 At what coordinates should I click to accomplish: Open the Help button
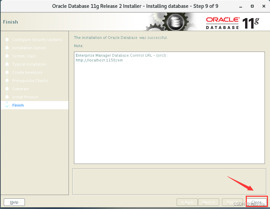pyautogui.click(x=14, y=202)
